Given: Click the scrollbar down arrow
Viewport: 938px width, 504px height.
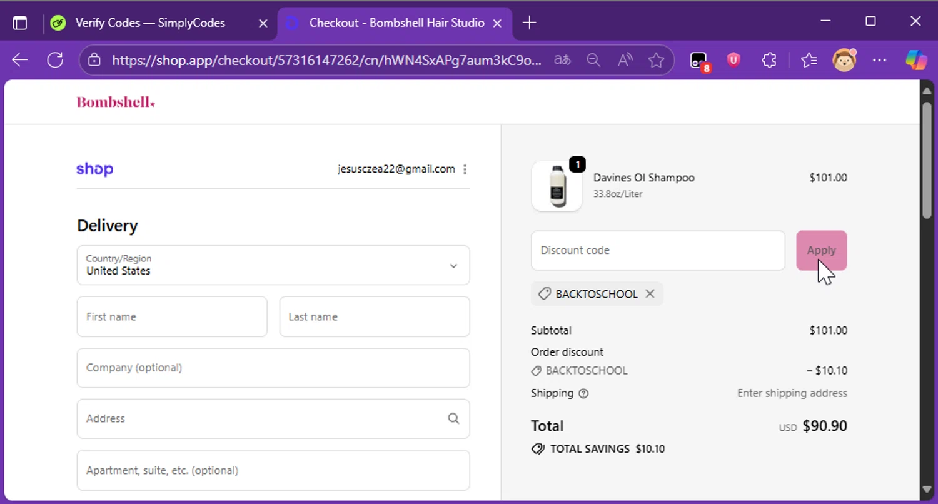Looking at the screenshot, I should click(927, 489).
